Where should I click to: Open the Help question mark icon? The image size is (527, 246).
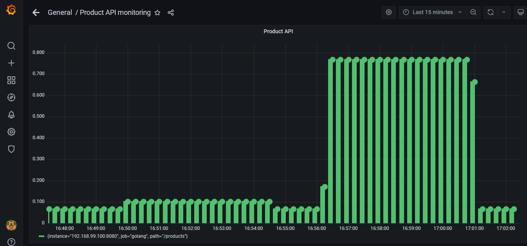click(11, 242)
